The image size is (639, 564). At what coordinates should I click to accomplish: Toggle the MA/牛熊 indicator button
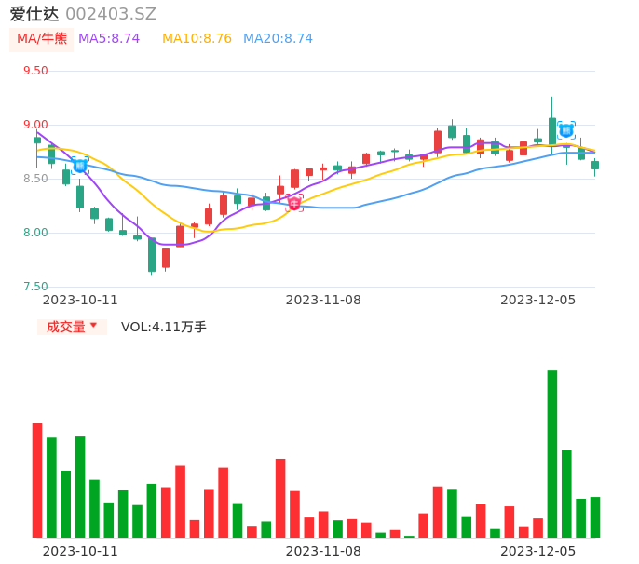[42, 39]
